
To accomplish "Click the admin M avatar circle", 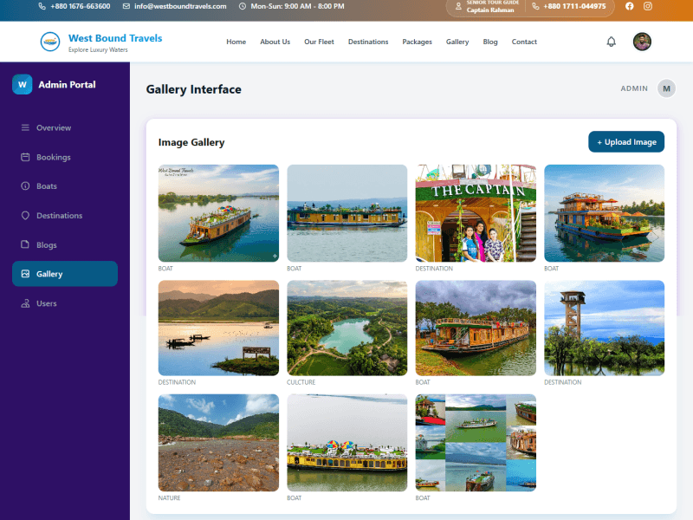I will pos(666,88).
